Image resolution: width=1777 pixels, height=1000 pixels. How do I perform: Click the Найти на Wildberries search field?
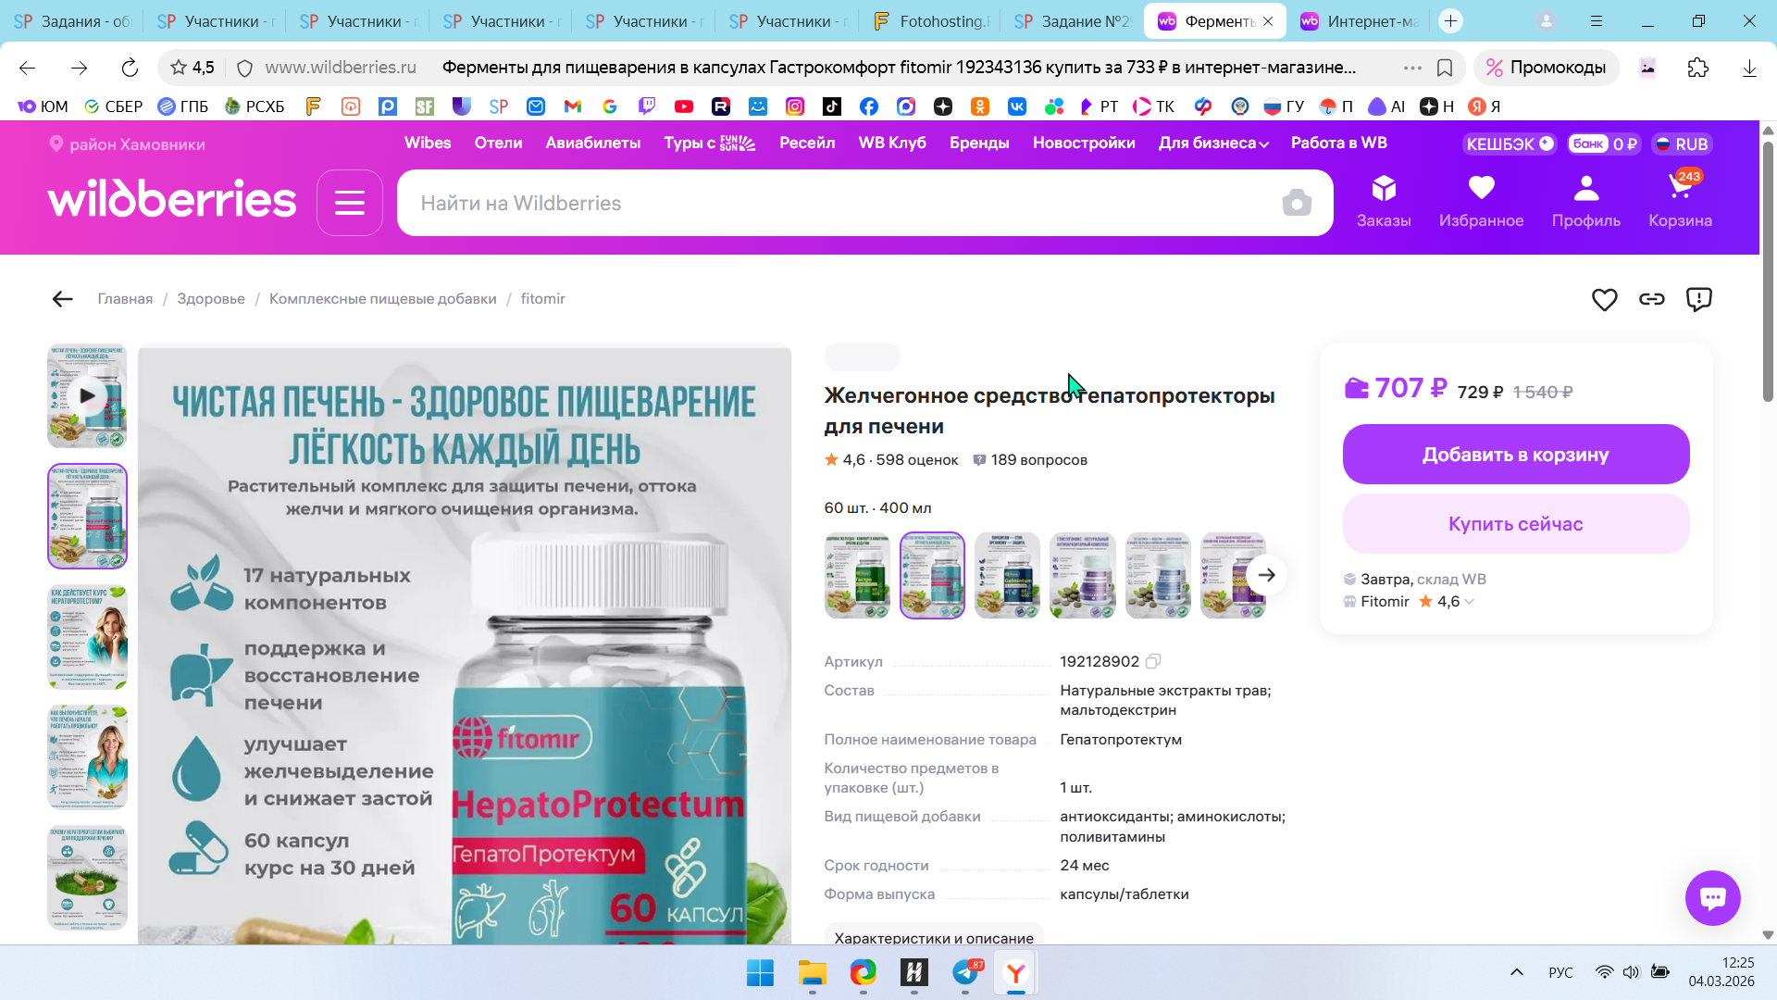click(x=833, y=203)
